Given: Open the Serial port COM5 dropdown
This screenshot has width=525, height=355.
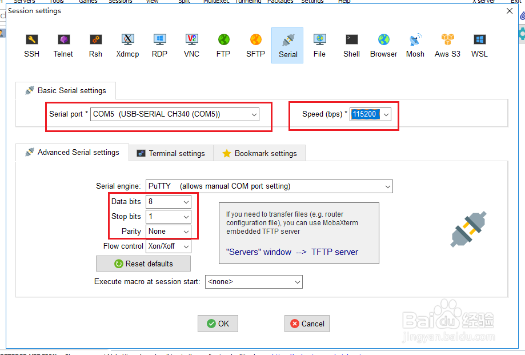Looking at the screenshot, I should click(175, 114).
